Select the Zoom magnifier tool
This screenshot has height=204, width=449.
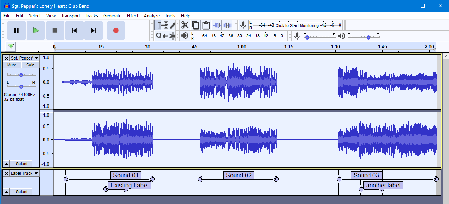pos(158,36)
